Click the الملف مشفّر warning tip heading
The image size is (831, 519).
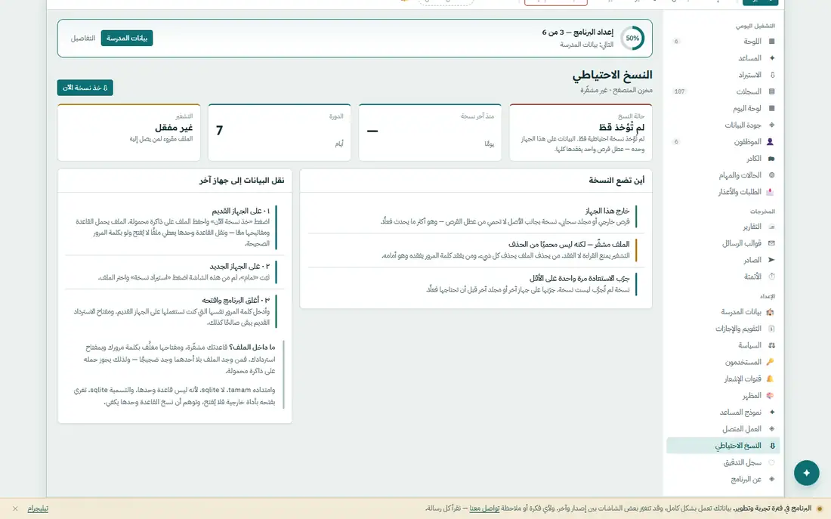pos(569,245)
